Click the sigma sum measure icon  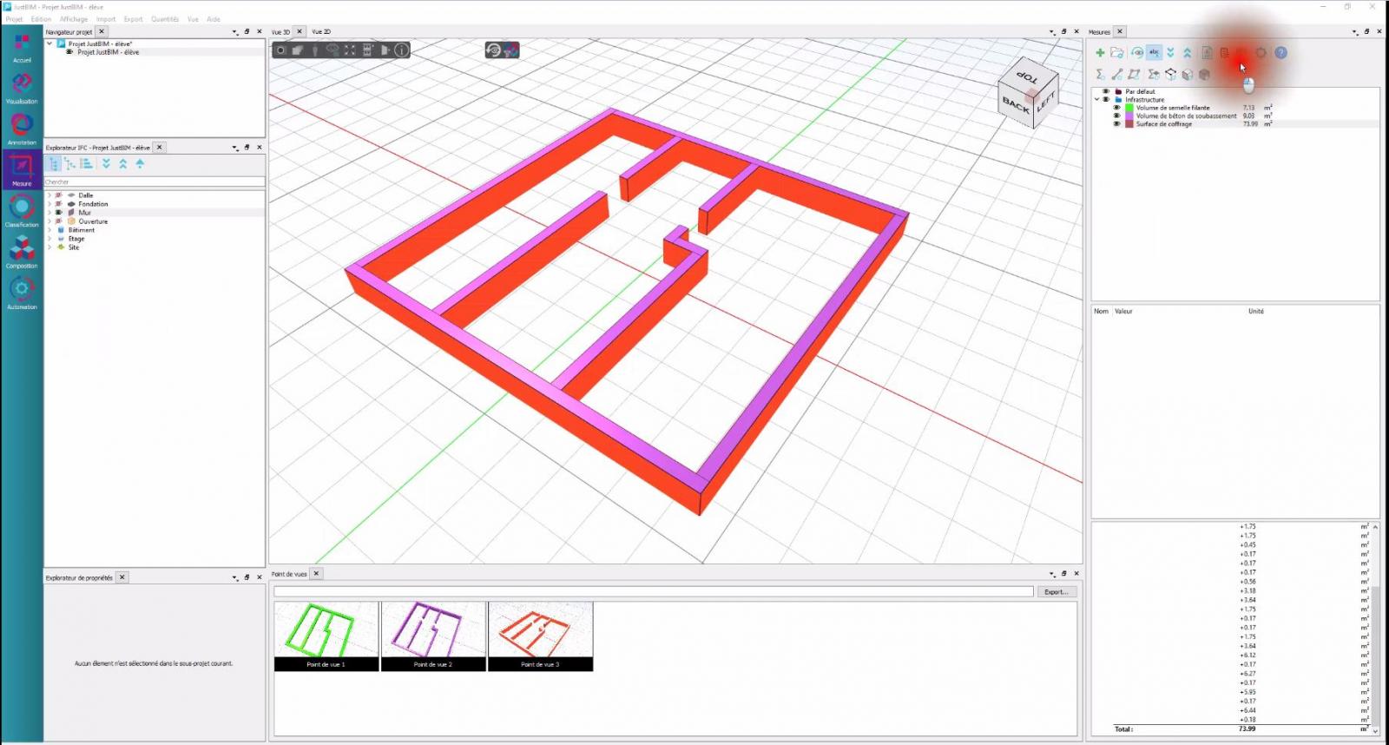1100,75
